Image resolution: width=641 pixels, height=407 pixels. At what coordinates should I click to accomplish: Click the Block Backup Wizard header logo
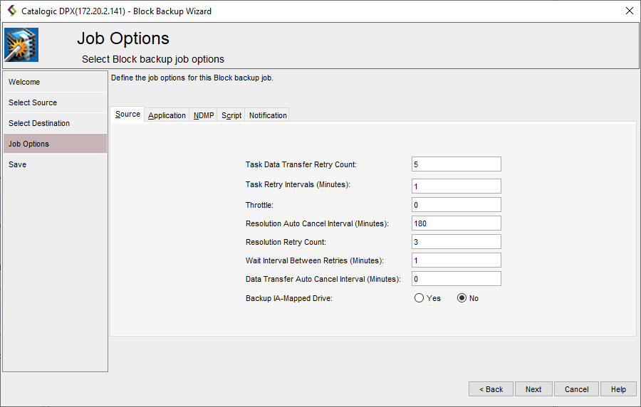click(x=21, y=45)
